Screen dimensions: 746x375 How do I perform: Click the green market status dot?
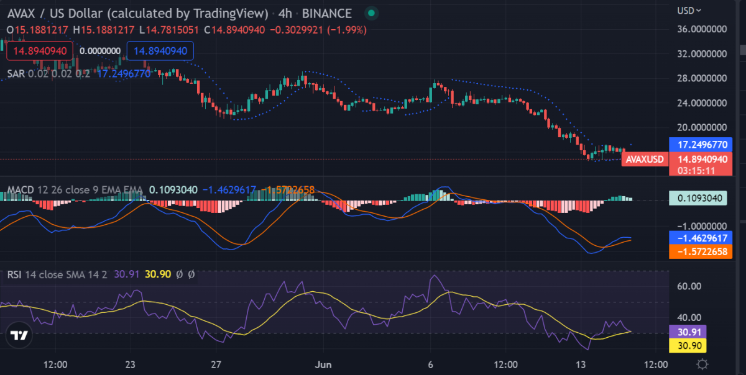[x=371, y=13]
